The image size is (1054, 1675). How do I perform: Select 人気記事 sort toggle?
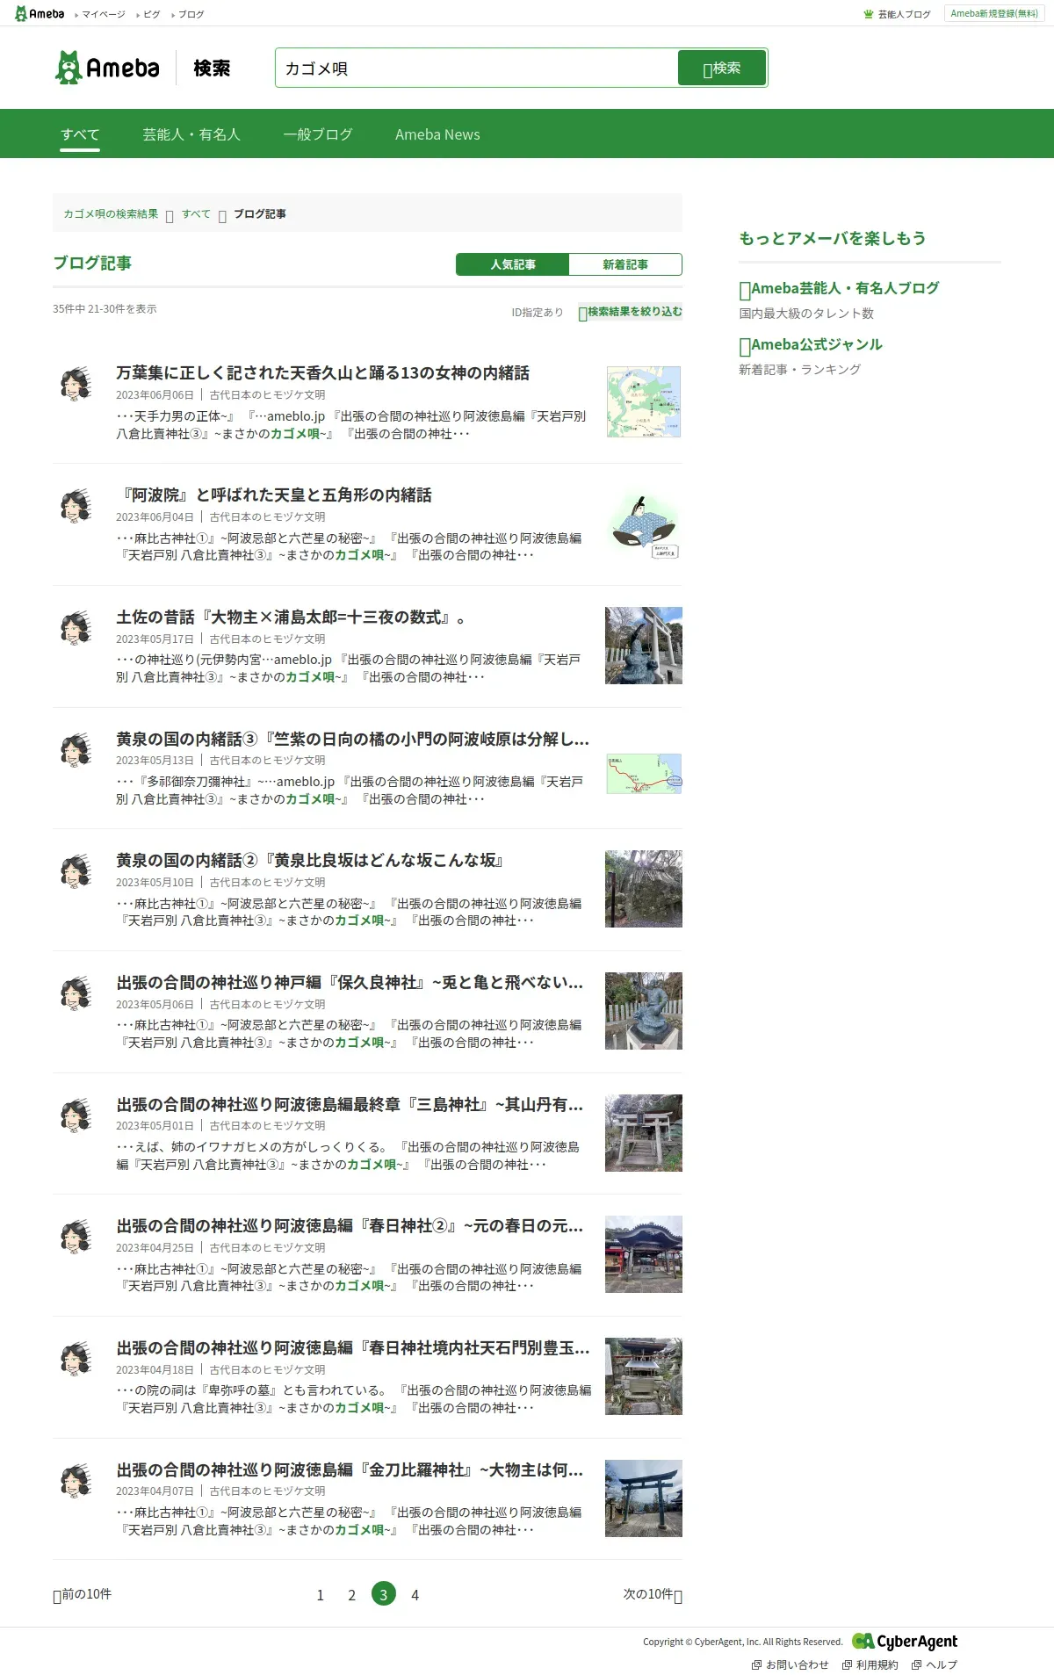tap(513, 264)
